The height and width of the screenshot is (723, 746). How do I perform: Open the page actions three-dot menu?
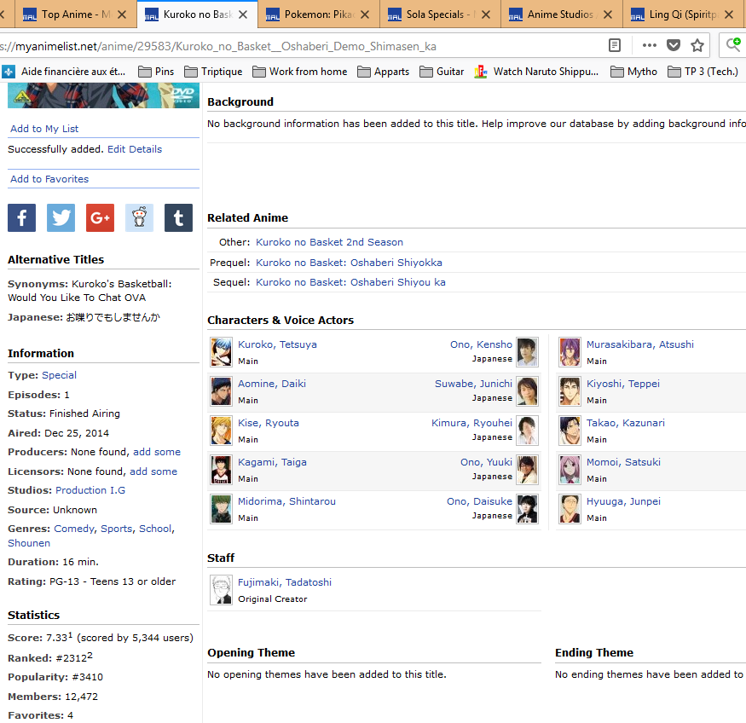[649, 45]
